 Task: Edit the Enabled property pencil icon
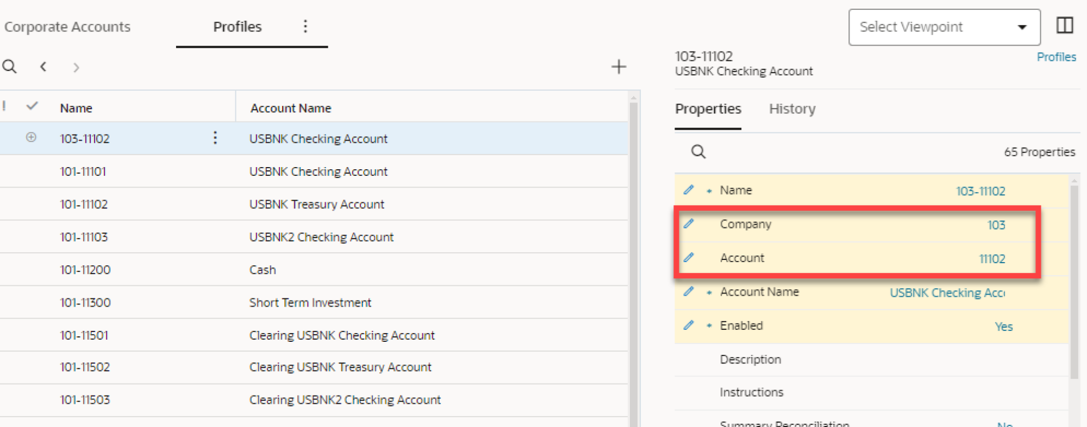point(689,325)
